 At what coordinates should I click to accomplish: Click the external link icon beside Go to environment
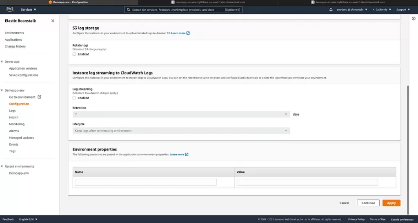[40, 97]
